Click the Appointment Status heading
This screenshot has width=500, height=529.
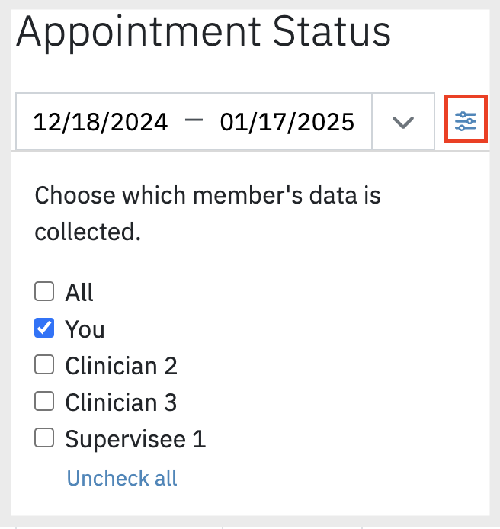204,32
